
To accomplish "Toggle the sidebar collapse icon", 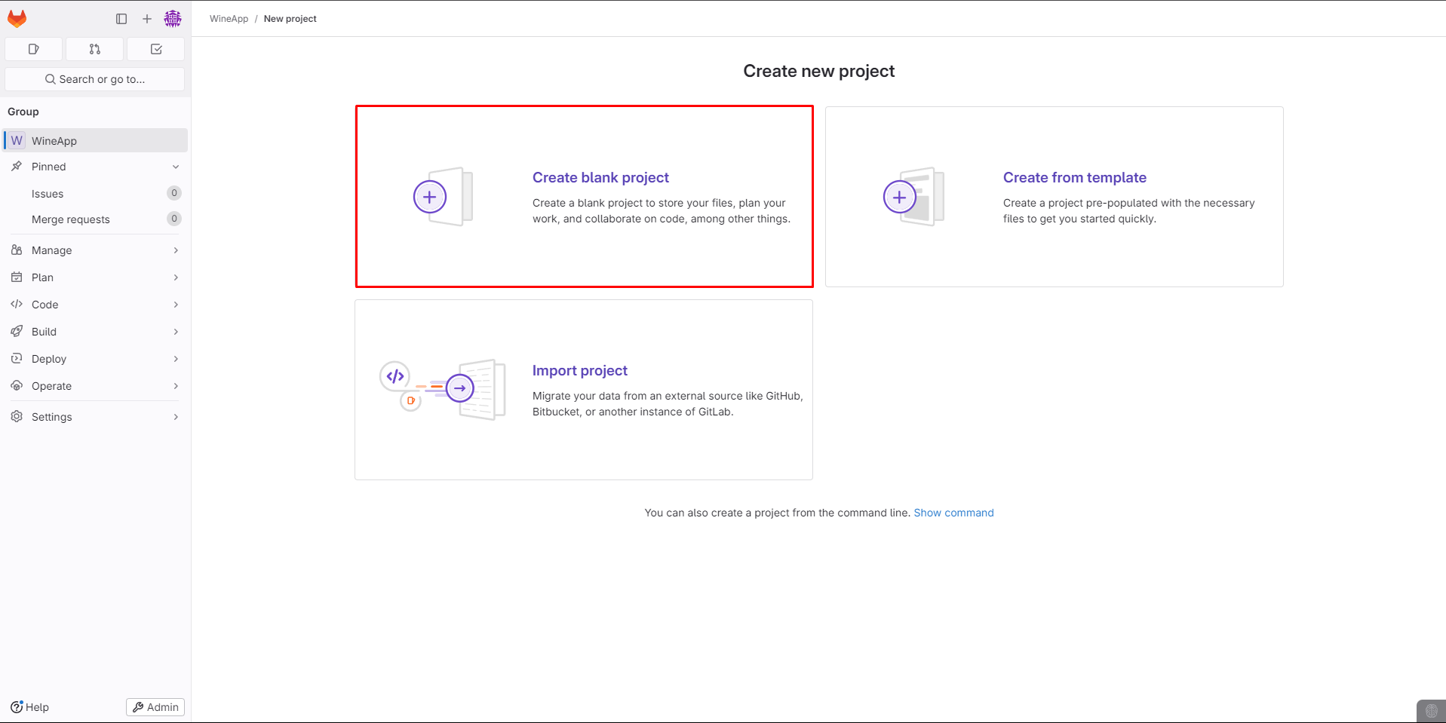I will pyautogui.click(x=121, y=19).
